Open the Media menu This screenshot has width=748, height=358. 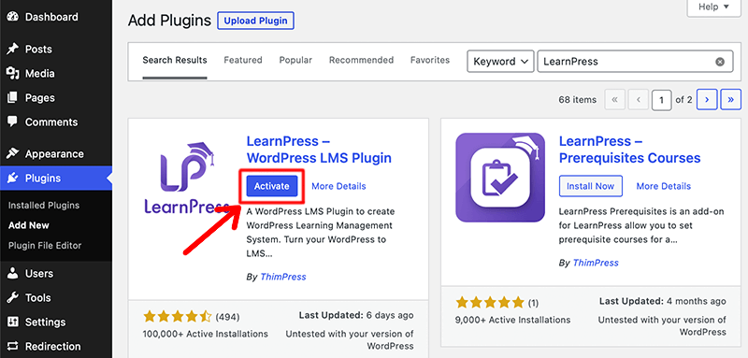point(56,74)
